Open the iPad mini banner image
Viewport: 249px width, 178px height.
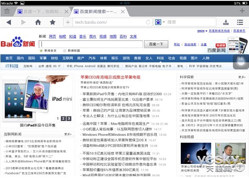coord(37,98)
